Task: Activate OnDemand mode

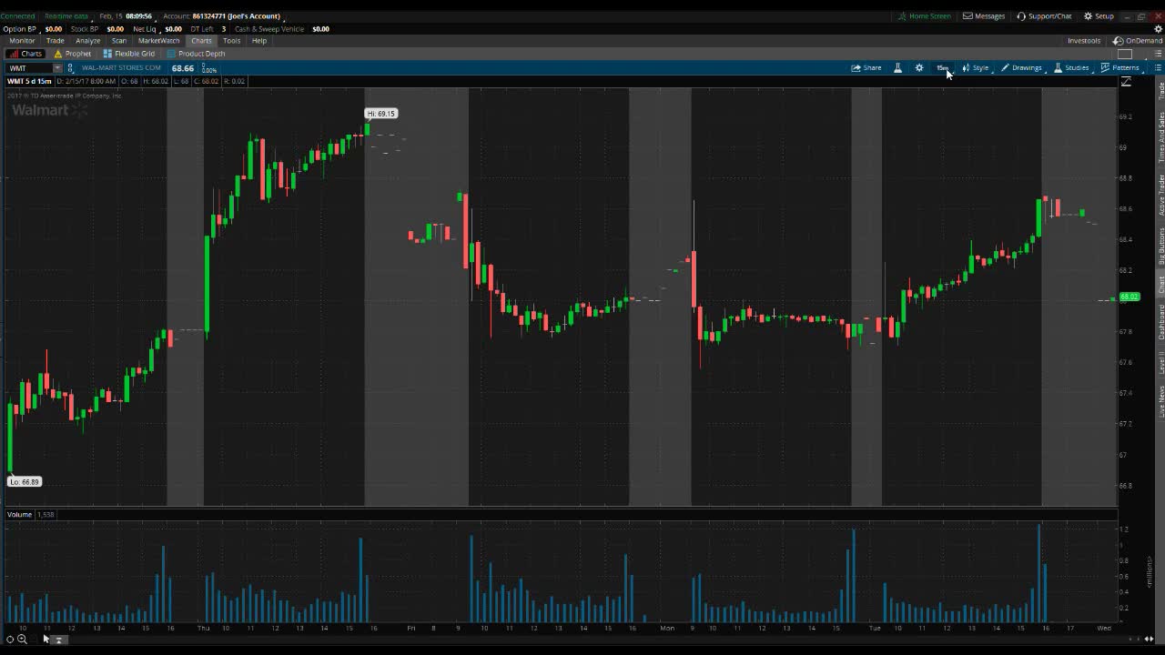Action: tap(1138, 41)
